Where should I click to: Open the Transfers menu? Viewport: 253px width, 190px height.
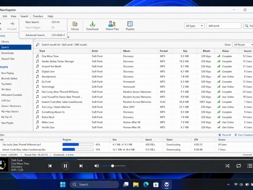click(x=38, y=16)
